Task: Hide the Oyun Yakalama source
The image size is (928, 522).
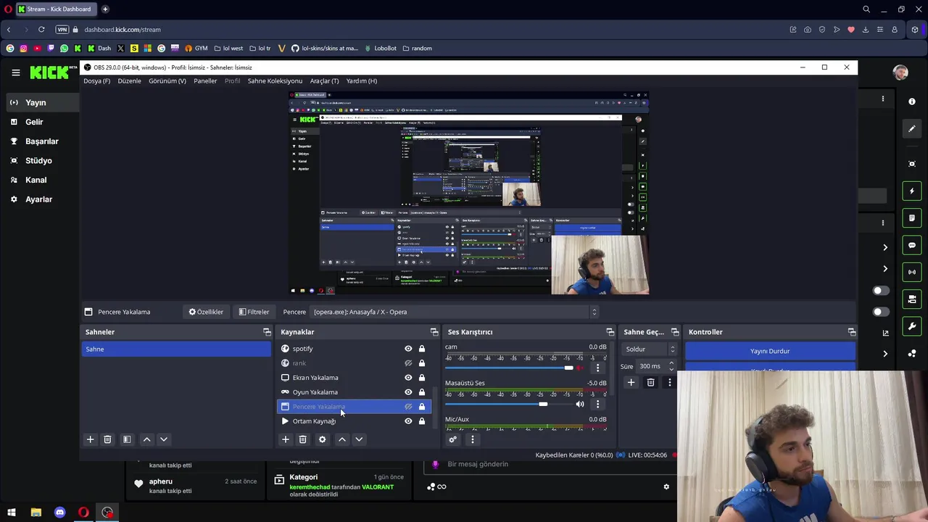Action: [408, 392]
